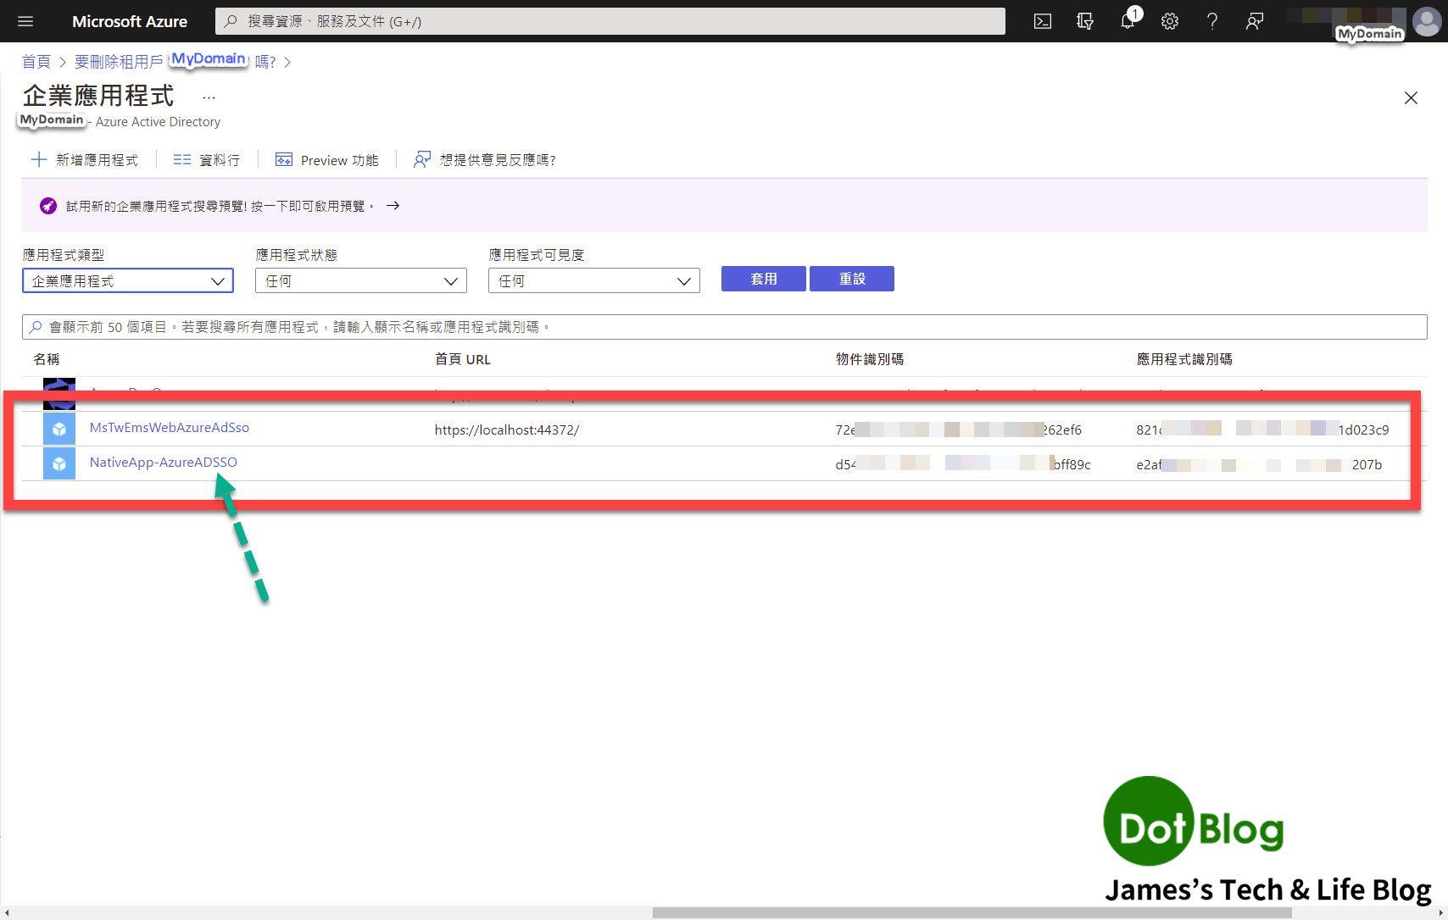Open account avatar menu
1448x920 pixels.
pyautogui.click(x=1426, y=21)
